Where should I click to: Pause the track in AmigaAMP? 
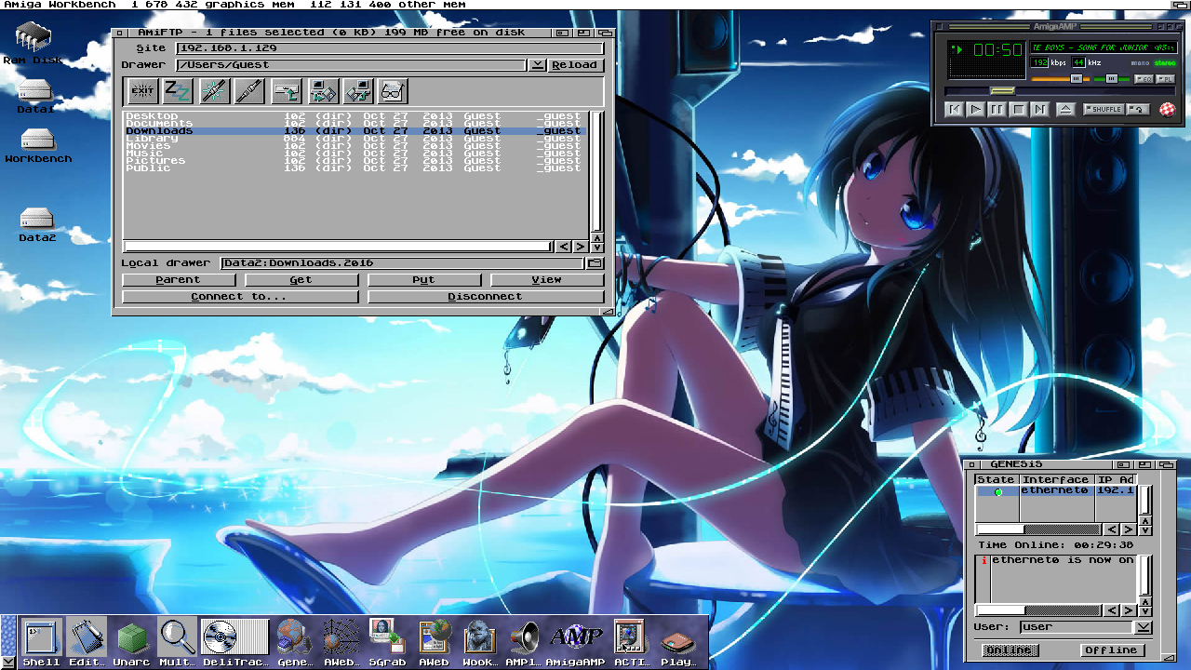coord(997,109)
